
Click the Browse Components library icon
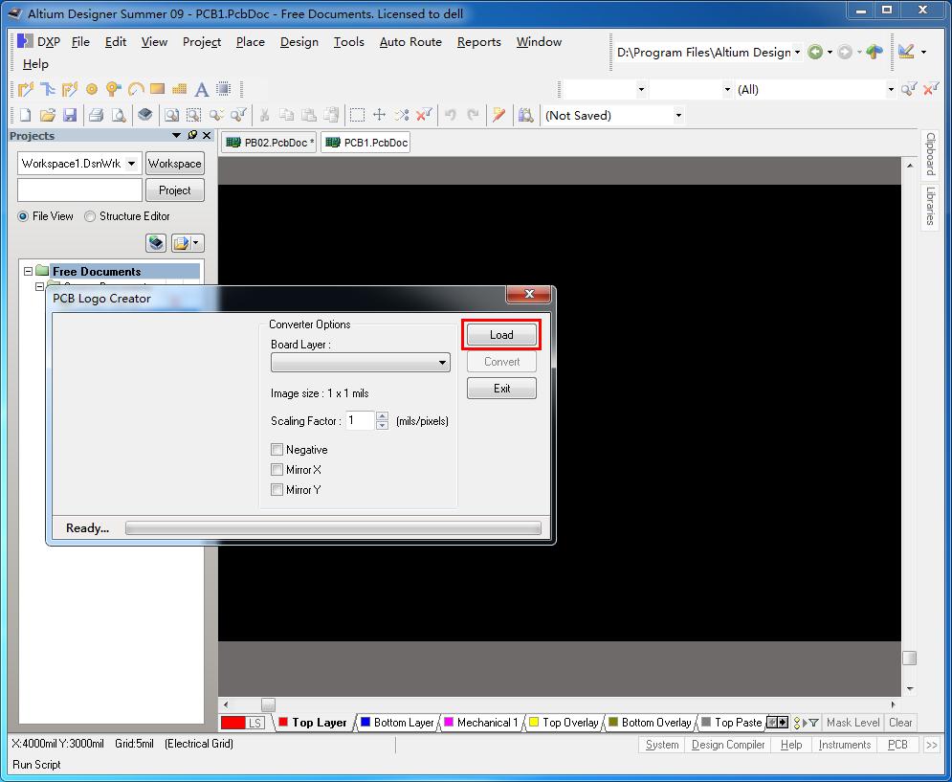point(526,115)
